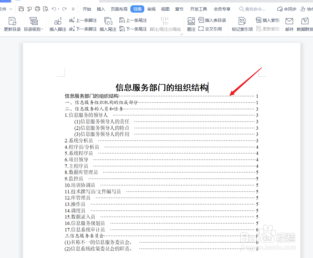Jump to 上一条脚注 (previous footnote)

(83, 20)
